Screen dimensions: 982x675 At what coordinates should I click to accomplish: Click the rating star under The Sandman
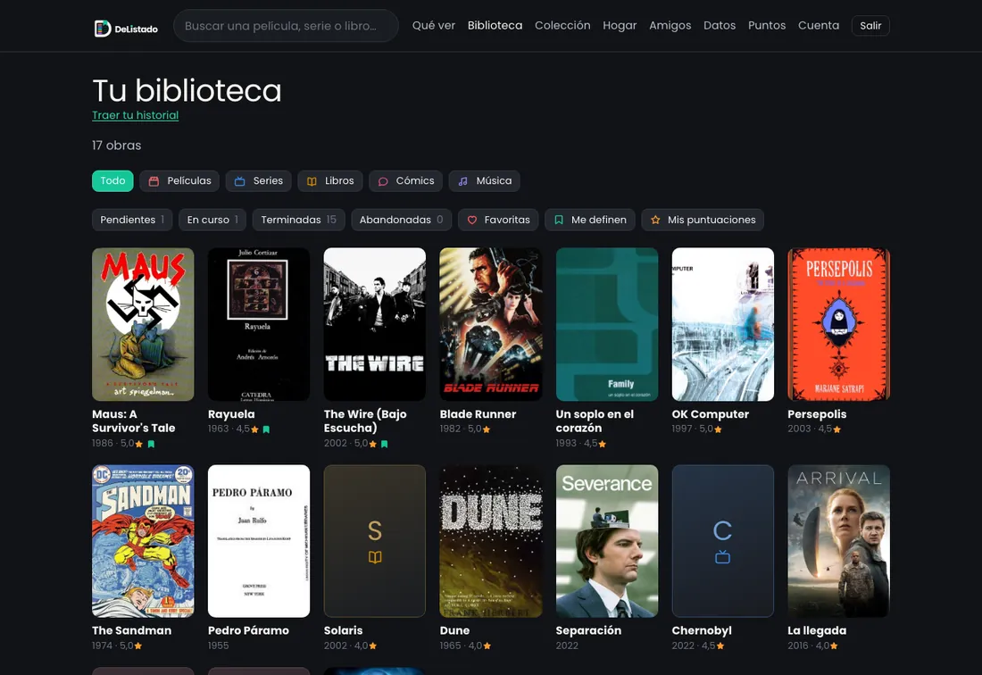tap(138, 646)
